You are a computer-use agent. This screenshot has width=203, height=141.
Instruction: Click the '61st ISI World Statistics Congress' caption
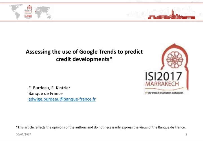(164, 93)
